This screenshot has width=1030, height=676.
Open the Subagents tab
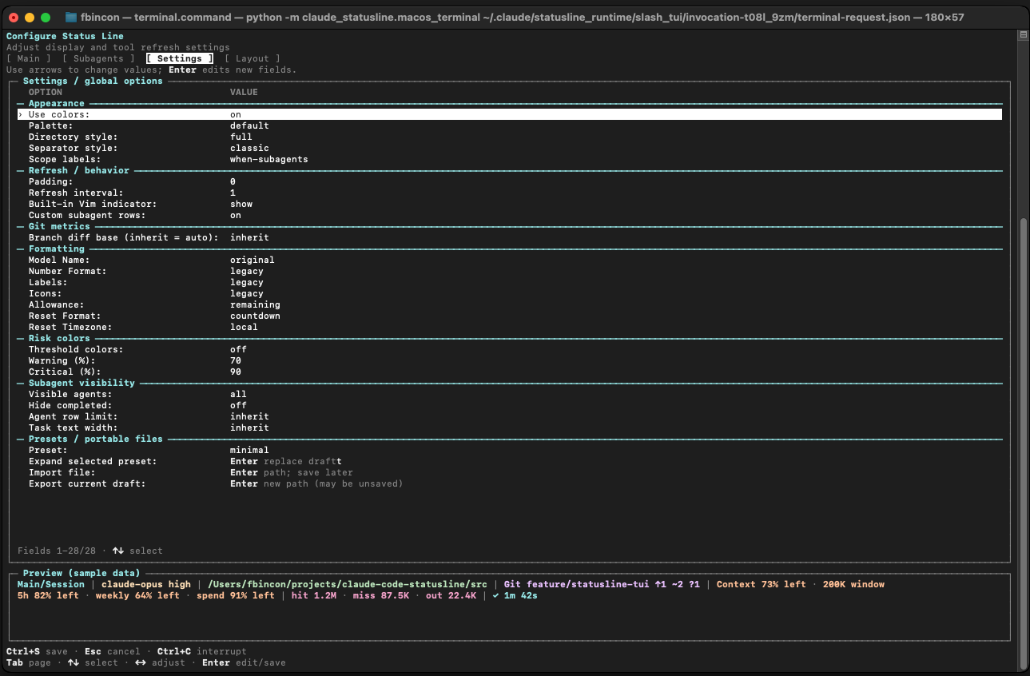[98, 58]
